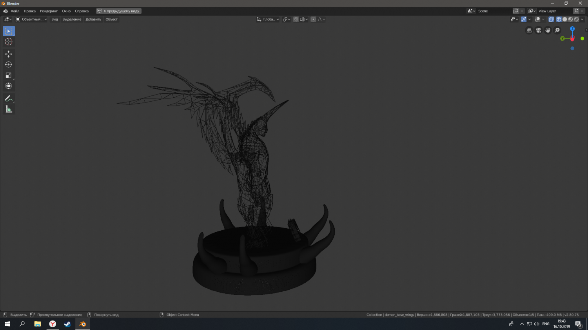Image resolution: width=588 pixels, height=330 pixels.
Task: Open the Файл menu
Action: 15,11
